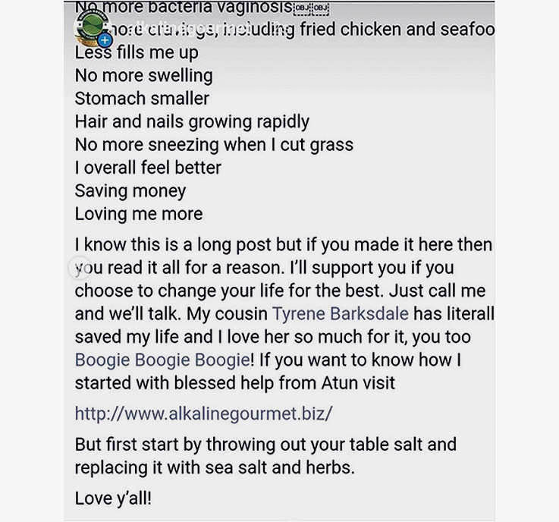
Task: Click 'Hair and nails growing rapidly' text
Action: [192, 121]
